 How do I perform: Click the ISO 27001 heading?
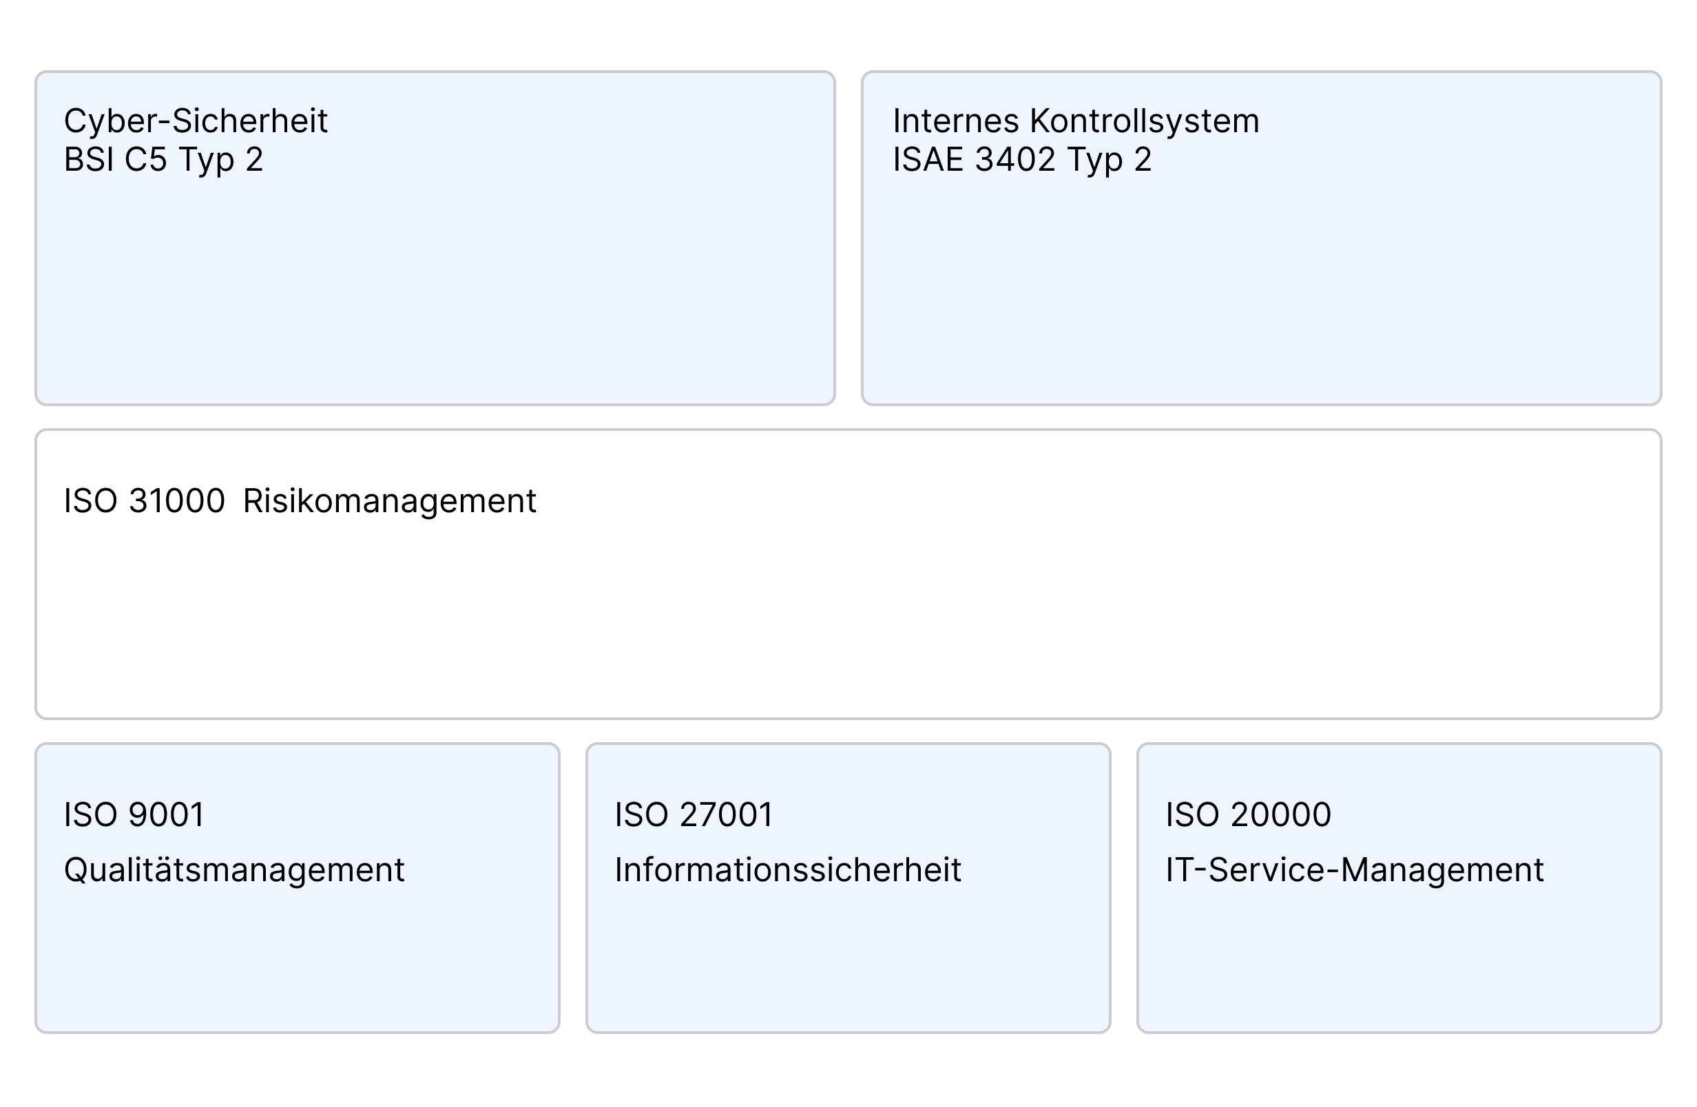[694, 813]
